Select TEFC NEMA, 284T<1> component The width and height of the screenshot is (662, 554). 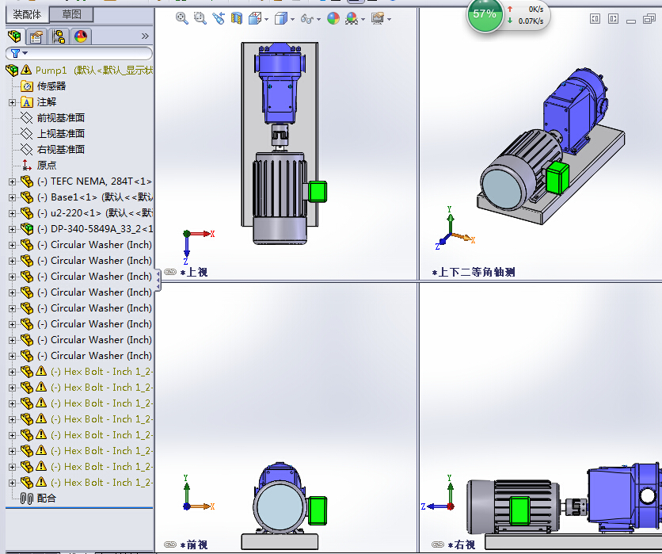(94, 181)
